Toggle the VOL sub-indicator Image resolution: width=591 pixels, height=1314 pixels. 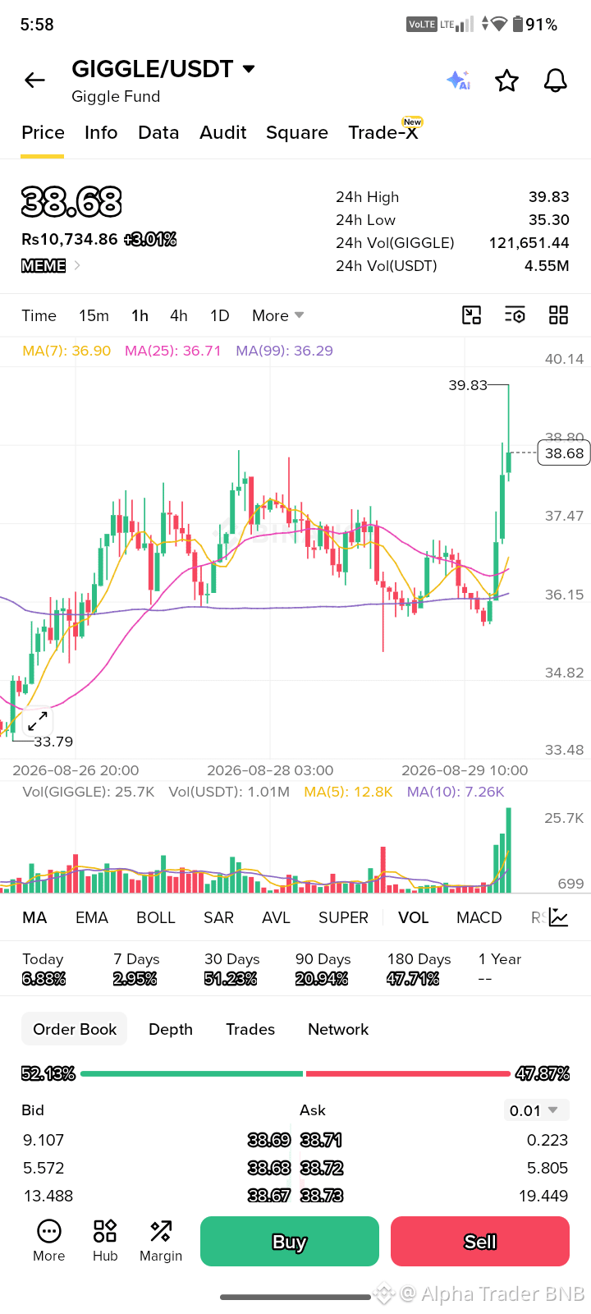click(x=414, y=917)
